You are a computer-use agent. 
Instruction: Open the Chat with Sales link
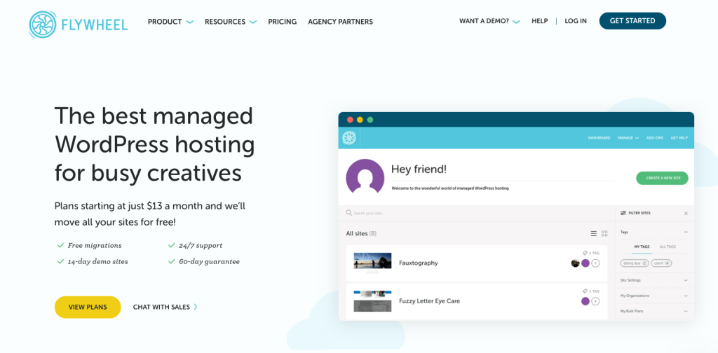165,307
